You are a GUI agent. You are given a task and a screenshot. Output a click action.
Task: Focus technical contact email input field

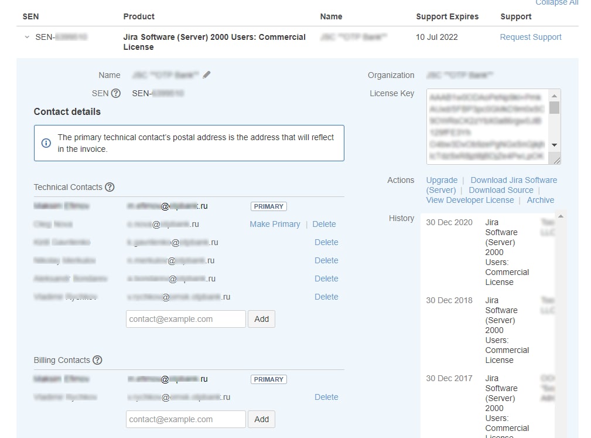[186, 319]
